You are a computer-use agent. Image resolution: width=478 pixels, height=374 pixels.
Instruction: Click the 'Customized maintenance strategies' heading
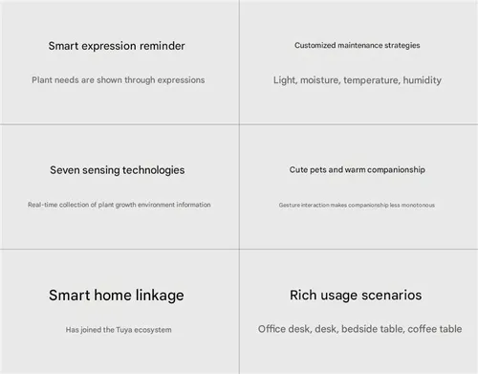[x=358, y=46]
